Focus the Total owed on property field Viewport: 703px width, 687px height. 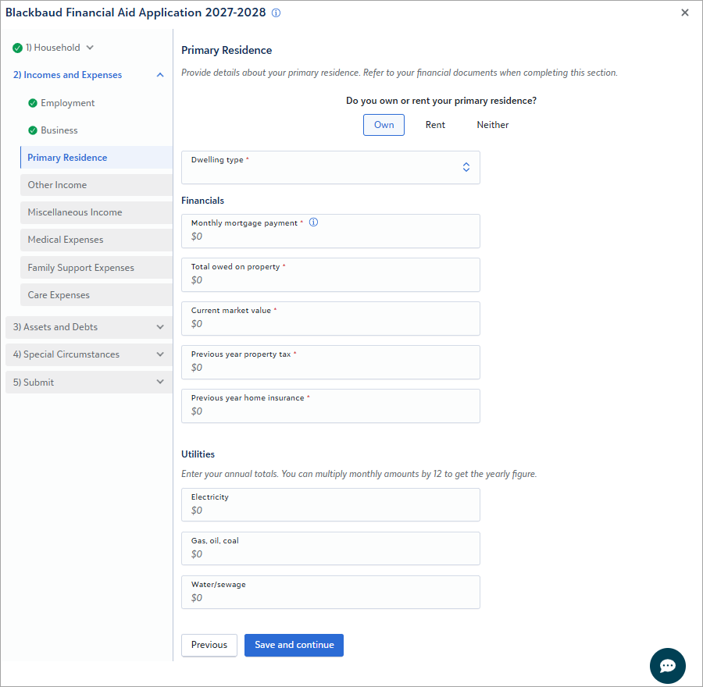330,275
